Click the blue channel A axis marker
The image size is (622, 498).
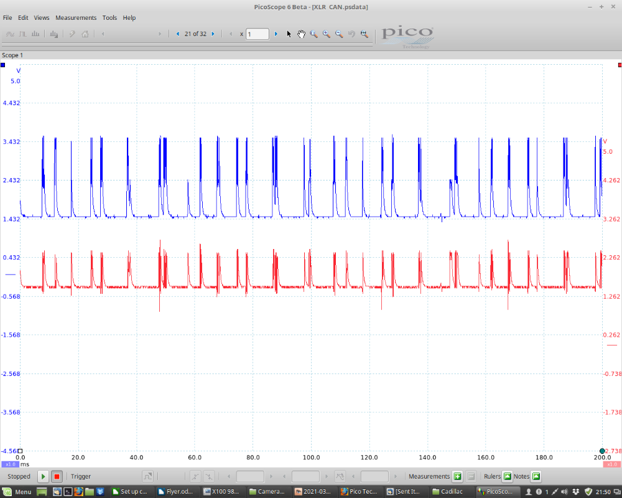pos(3,65)
